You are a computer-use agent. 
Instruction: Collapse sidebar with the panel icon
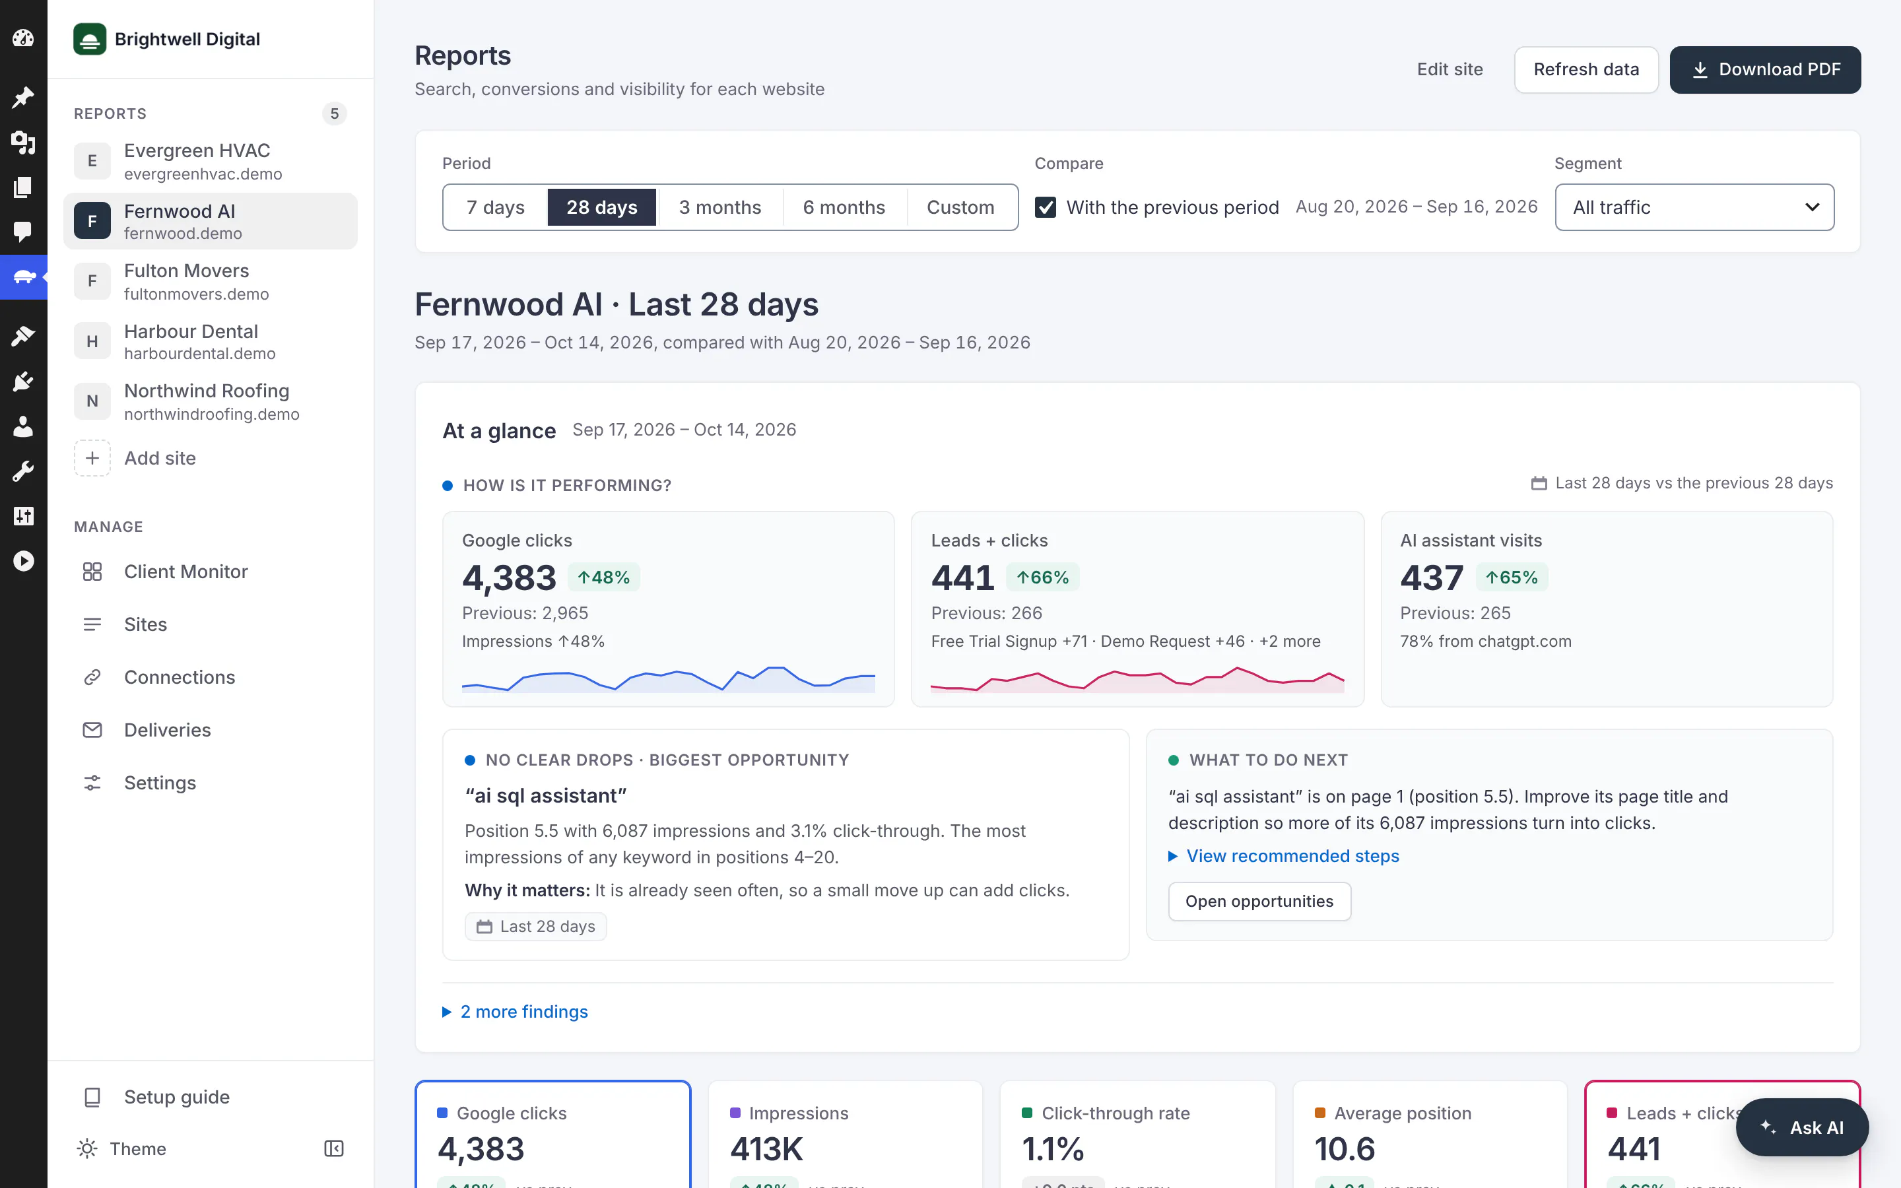pyautogui.click(x=334, y=1148)
